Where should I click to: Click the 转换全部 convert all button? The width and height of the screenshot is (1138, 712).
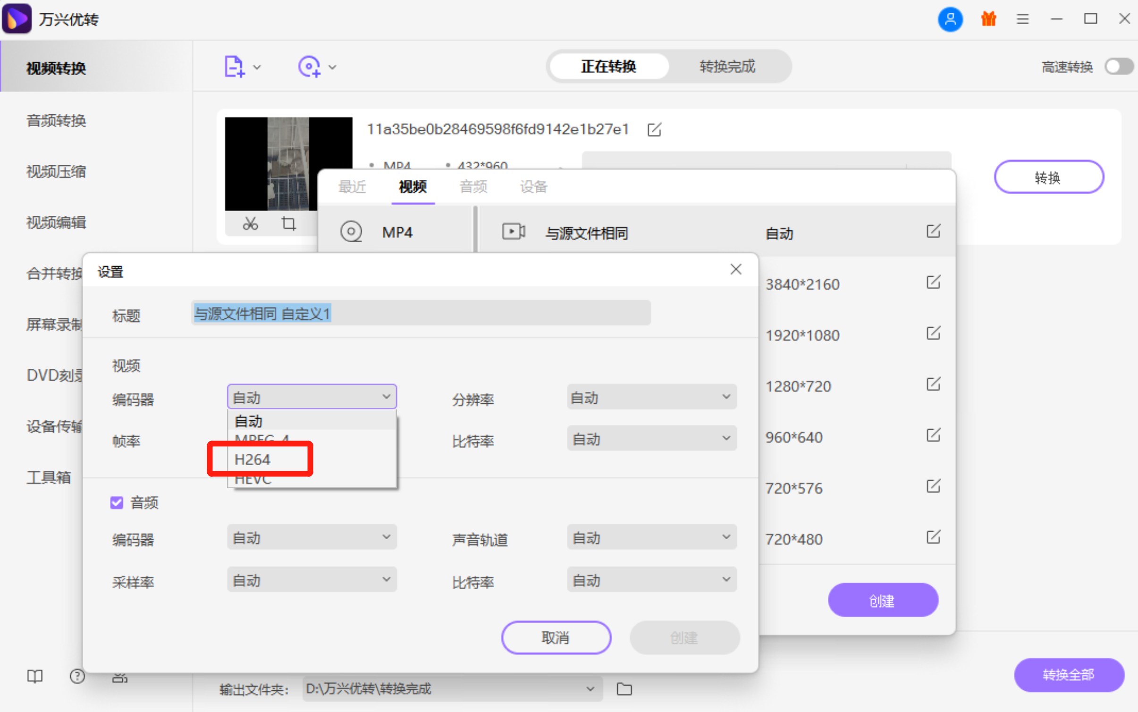[1069, 675]
